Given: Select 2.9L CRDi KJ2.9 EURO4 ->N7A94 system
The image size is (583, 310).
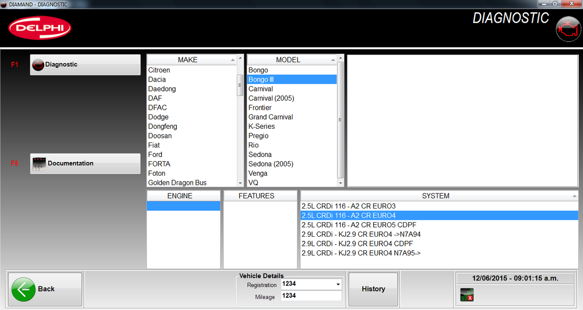Looking at the screenshot, I should (439, 234).
